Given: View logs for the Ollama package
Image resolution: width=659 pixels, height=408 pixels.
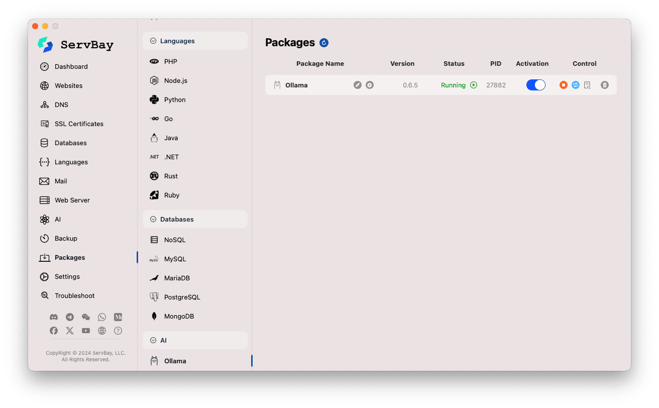Looking at the screenshot, I should click(x=588, y=85).
